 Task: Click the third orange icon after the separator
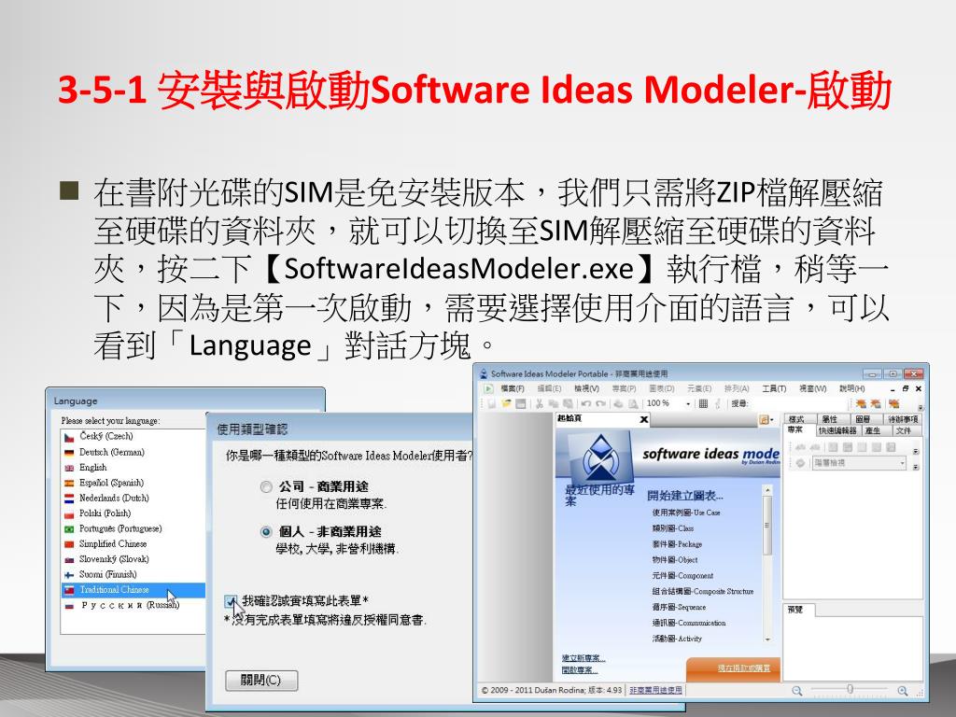tap(893, 403)
